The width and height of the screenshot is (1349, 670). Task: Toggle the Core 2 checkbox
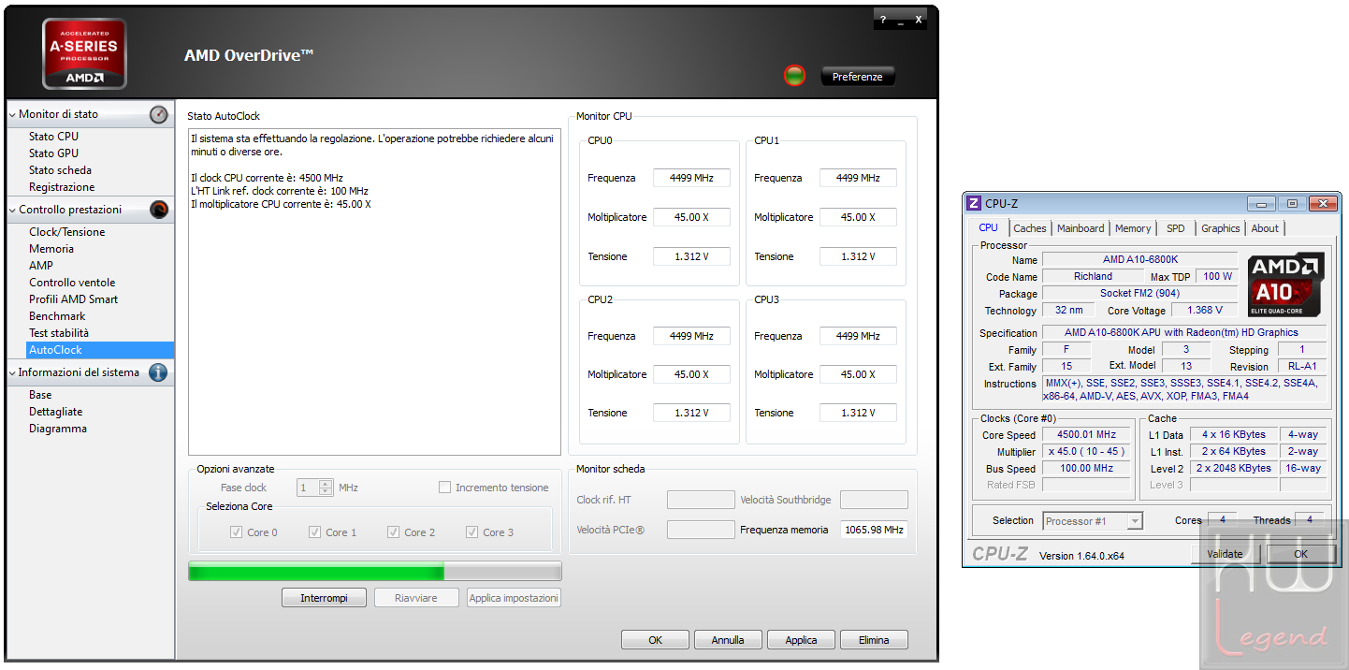click(393, 532)
